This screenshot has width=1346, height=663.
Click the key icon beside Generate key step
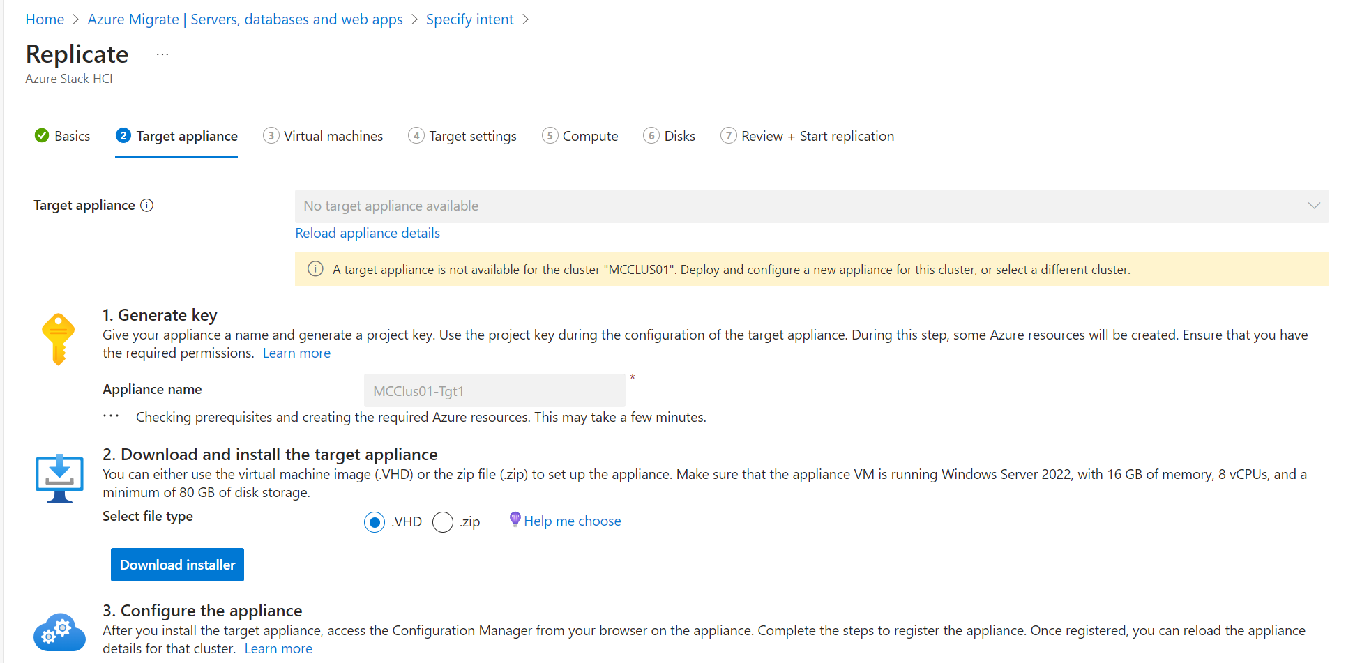pyautogui.click(x=59, y=340)
